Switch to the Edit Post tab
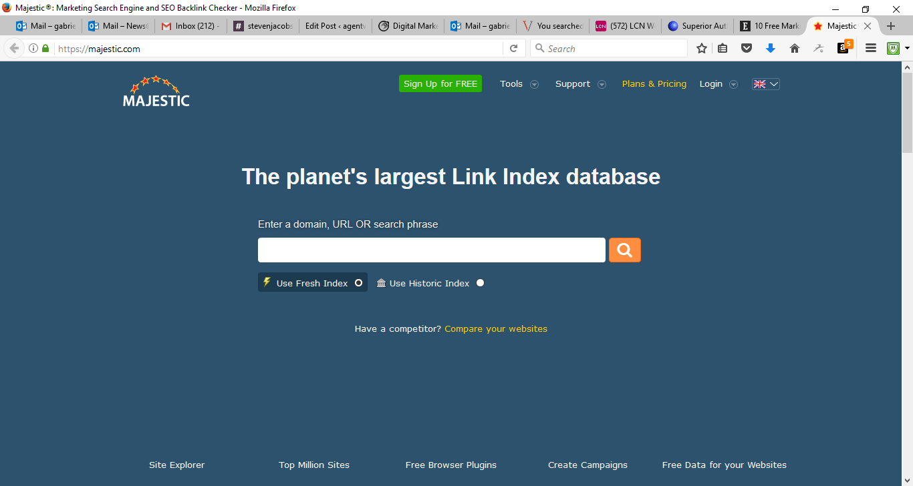This screenshot has height=486, width=913. pos(336,26)
